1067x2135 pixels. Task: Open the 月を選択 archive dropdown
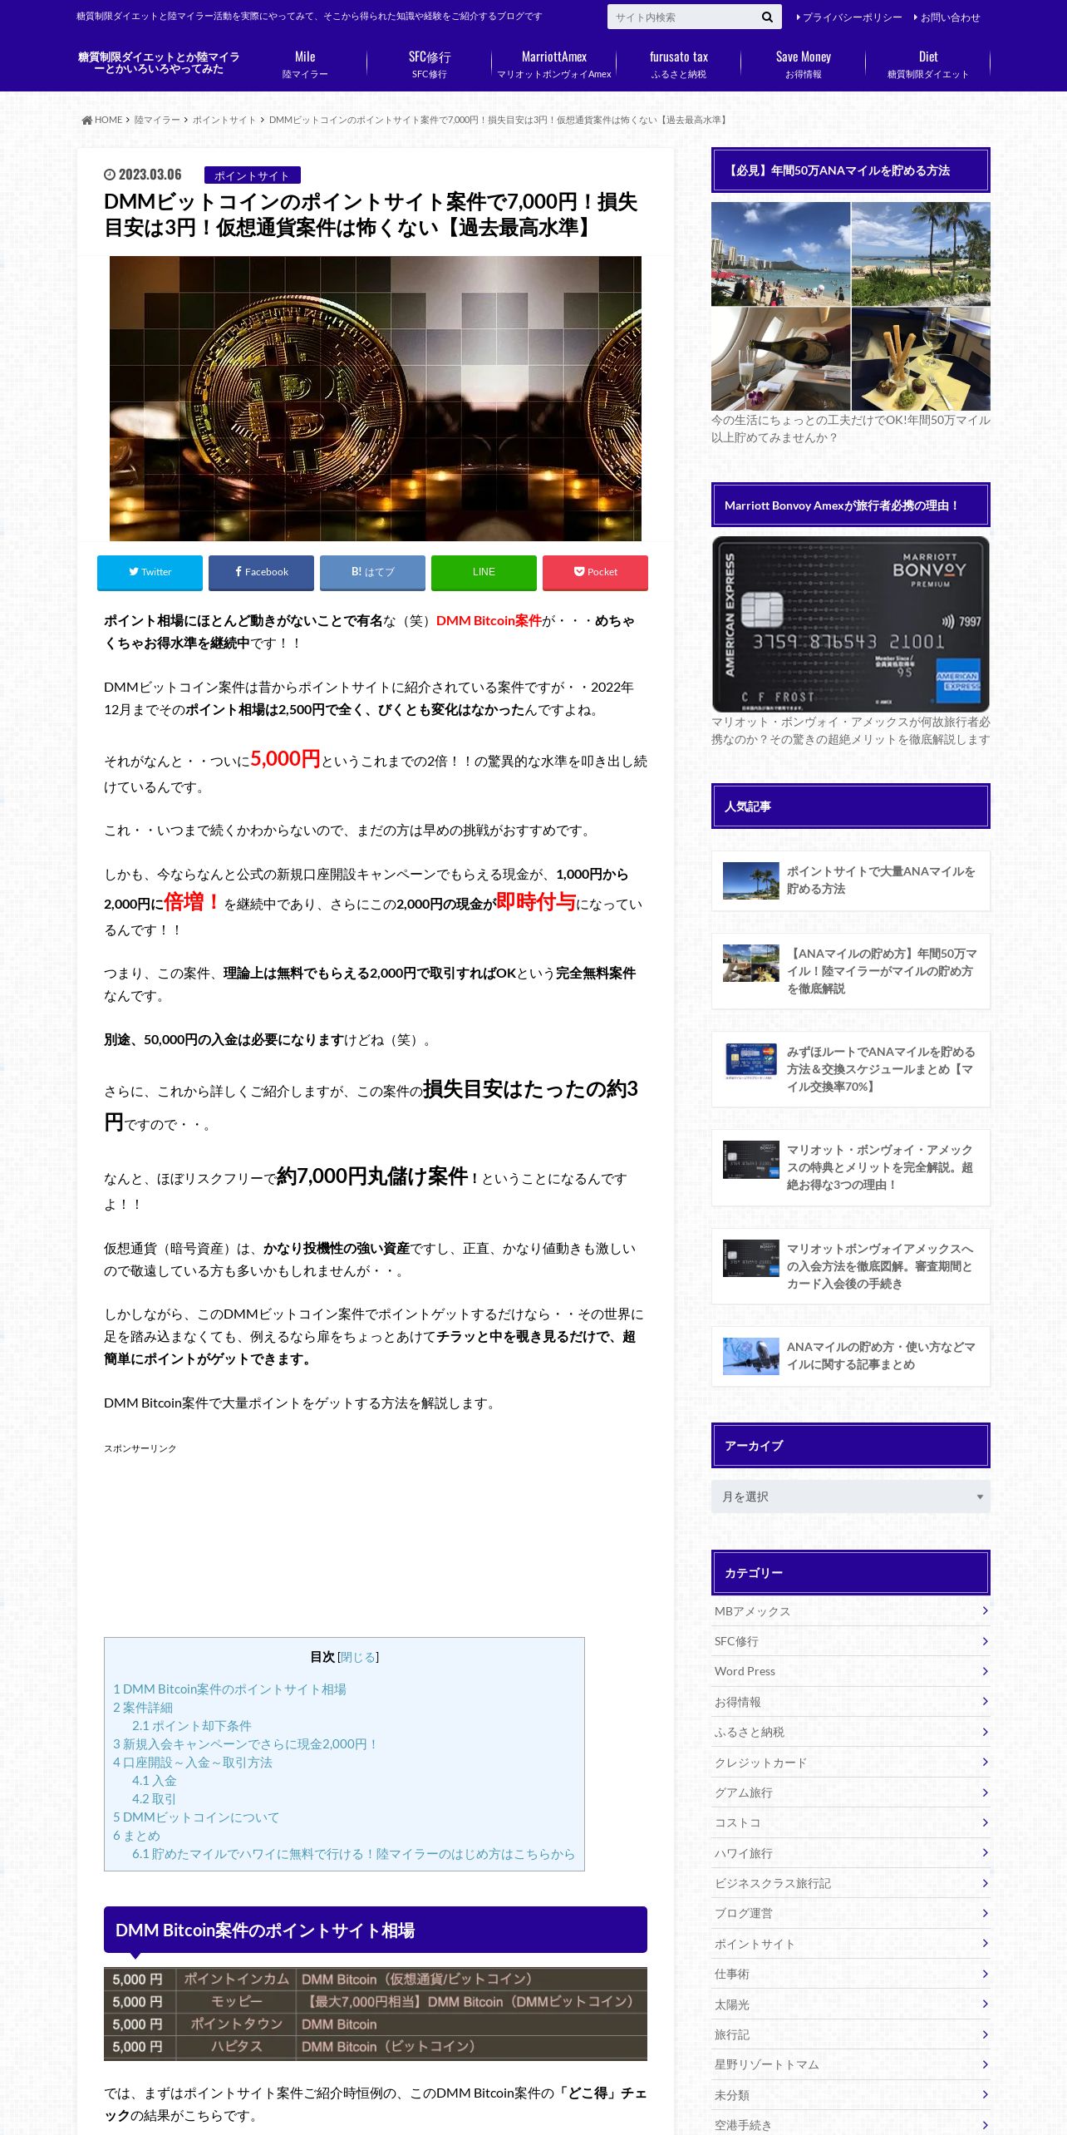click(x=850, y=1496)
